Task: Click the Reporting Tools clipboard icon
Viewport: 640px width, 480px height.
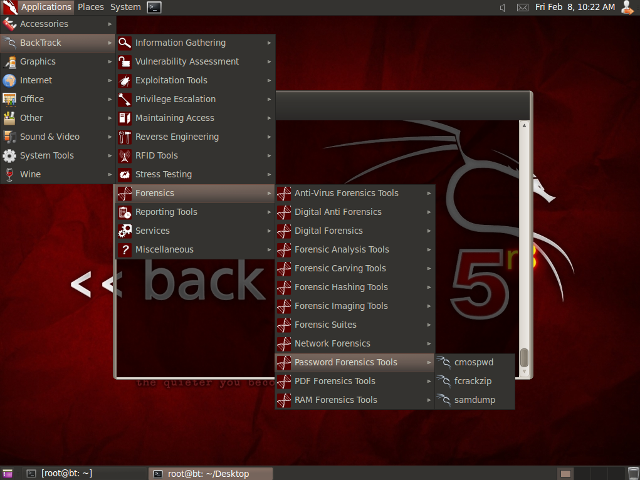Action: tap(125, 212)
